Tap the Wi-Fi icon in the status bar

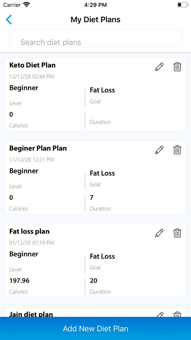pos(26,5)
